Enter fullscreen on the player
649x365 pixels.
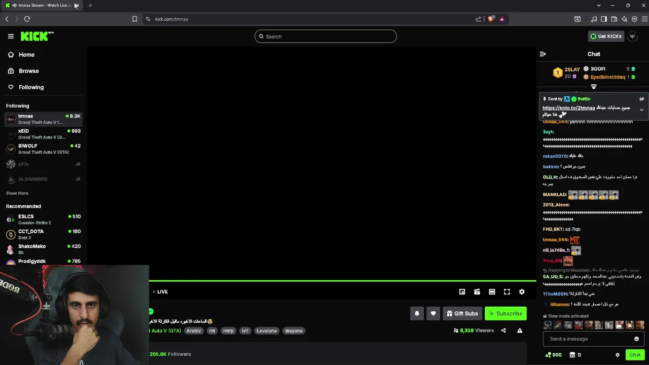pos(507,292)
